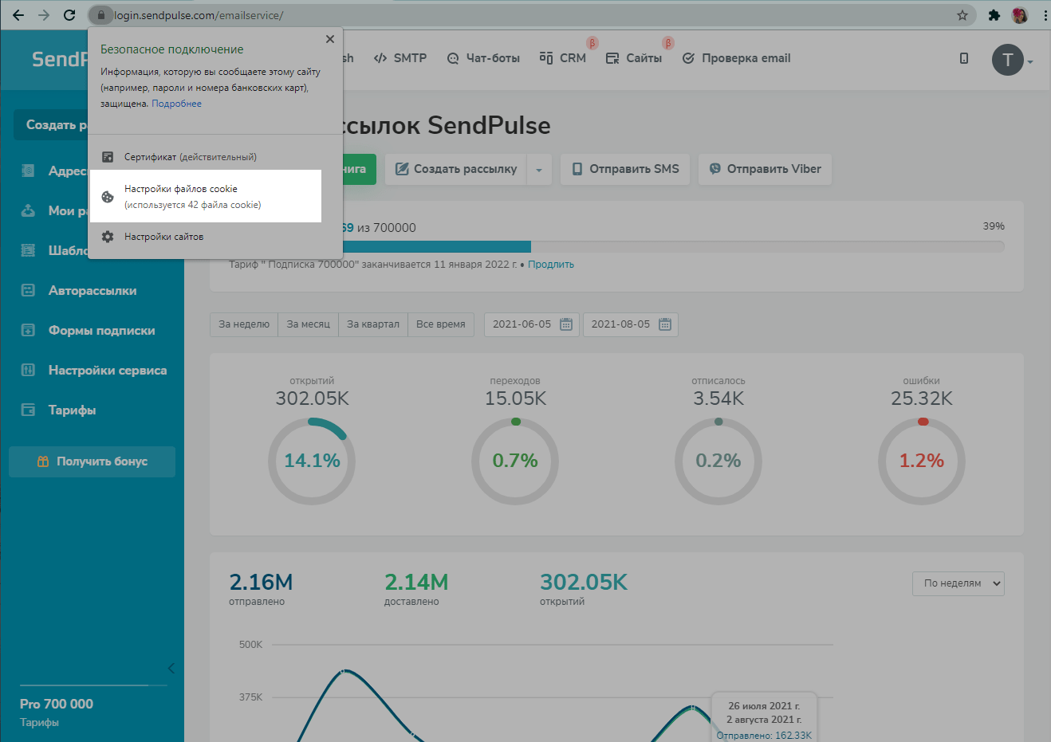Click the end date field 2021-08-05

point(630,324)
